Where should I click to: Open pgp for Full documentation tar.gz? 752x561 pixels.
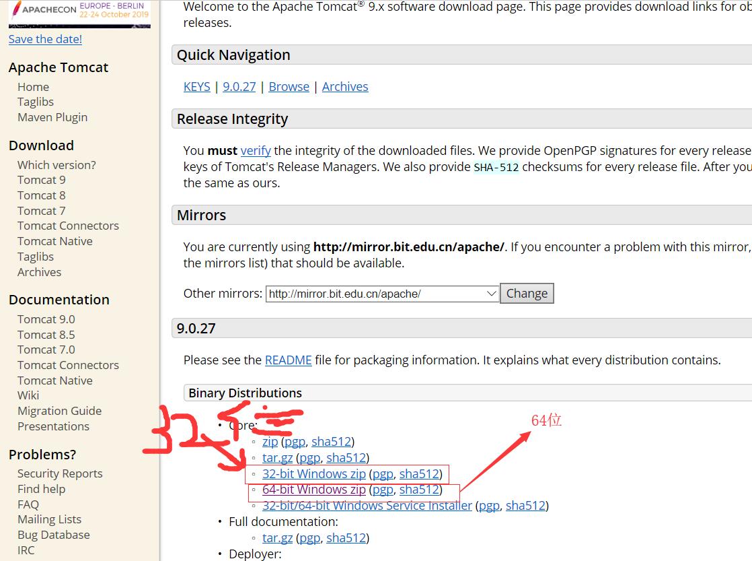pyautogui.click(x=310, y=538)
